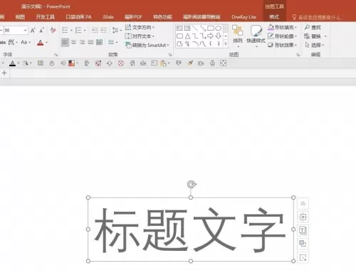
Task: Open font color dropdown arrow beside red A
Action: coord(47,43)
